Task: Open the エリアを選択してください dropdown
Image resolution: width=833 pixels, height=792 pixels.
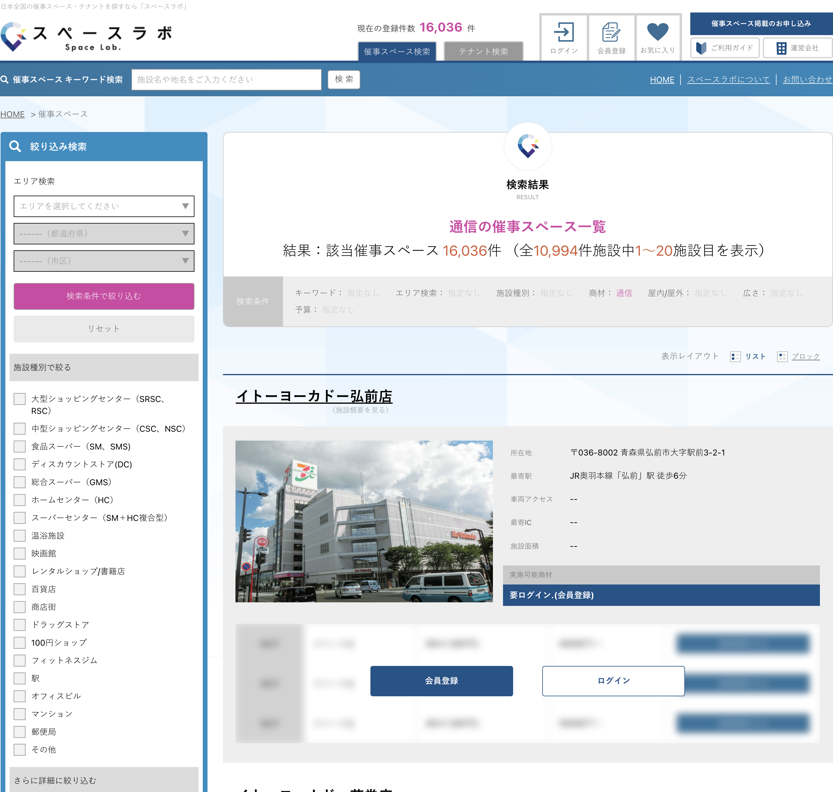Action: pos(104,206)
